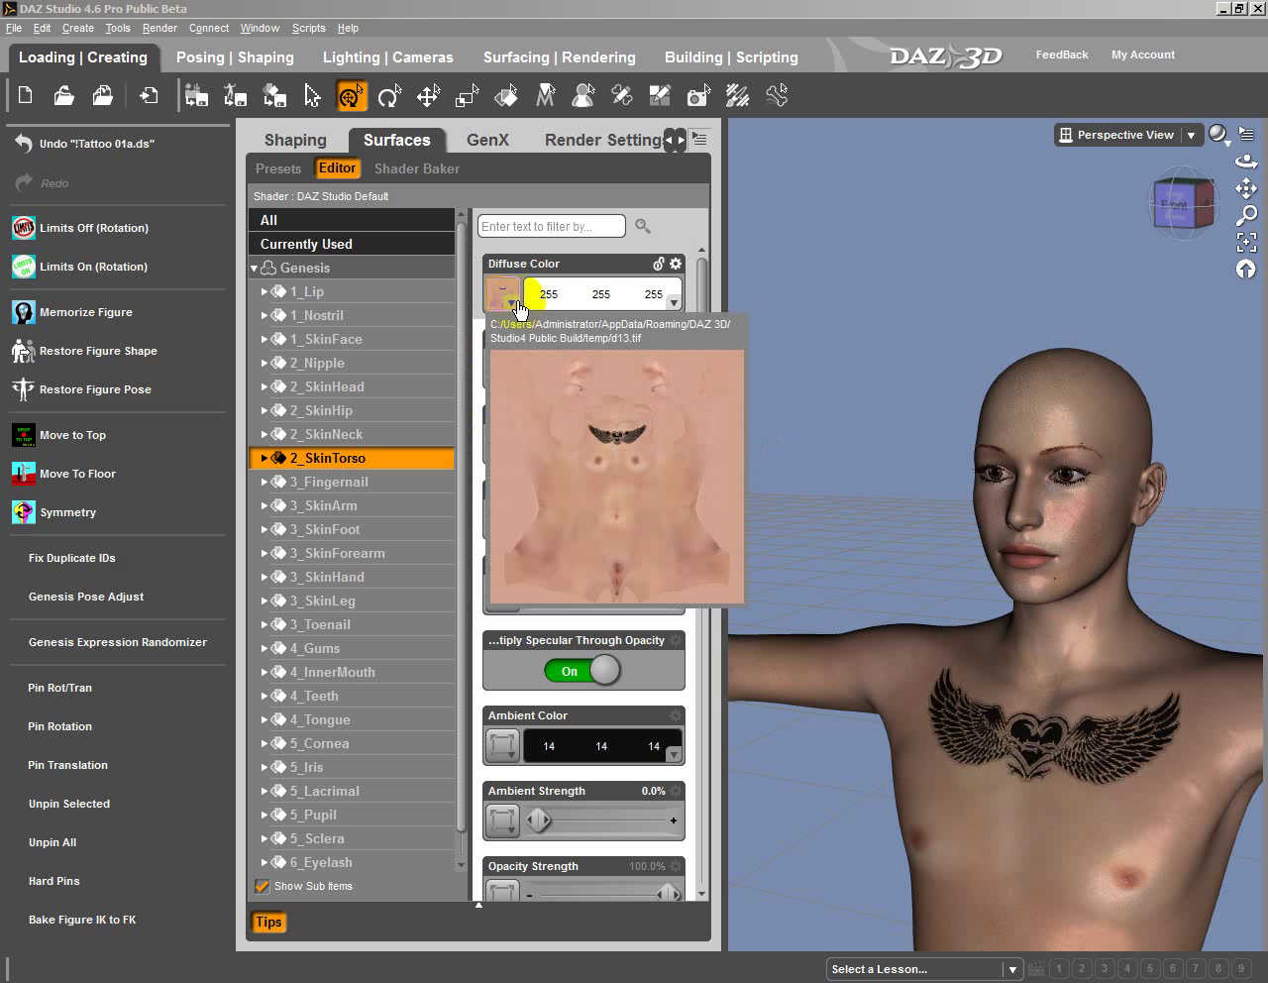The height and width of the screenshot is (983, 1268).
Task: Select the Joint Editor bone tool
Action: point(777,95)
